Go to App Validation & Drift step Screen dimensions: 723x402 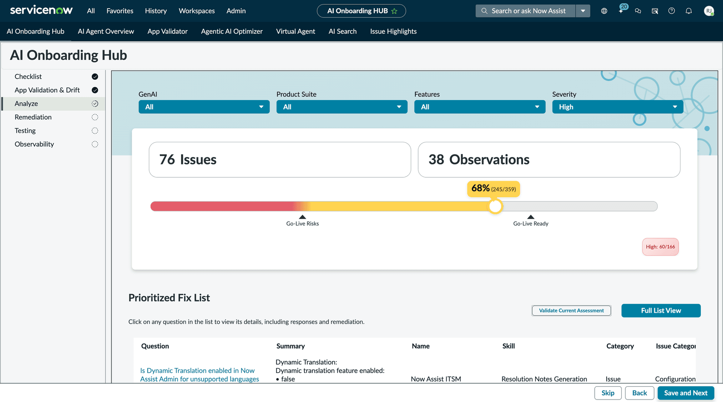[53, 90]
